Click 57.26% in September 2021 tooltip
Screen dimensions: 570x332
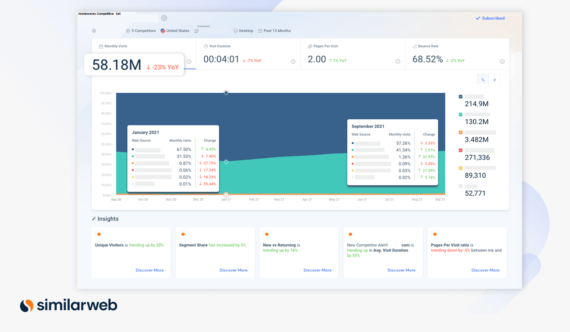404,143
